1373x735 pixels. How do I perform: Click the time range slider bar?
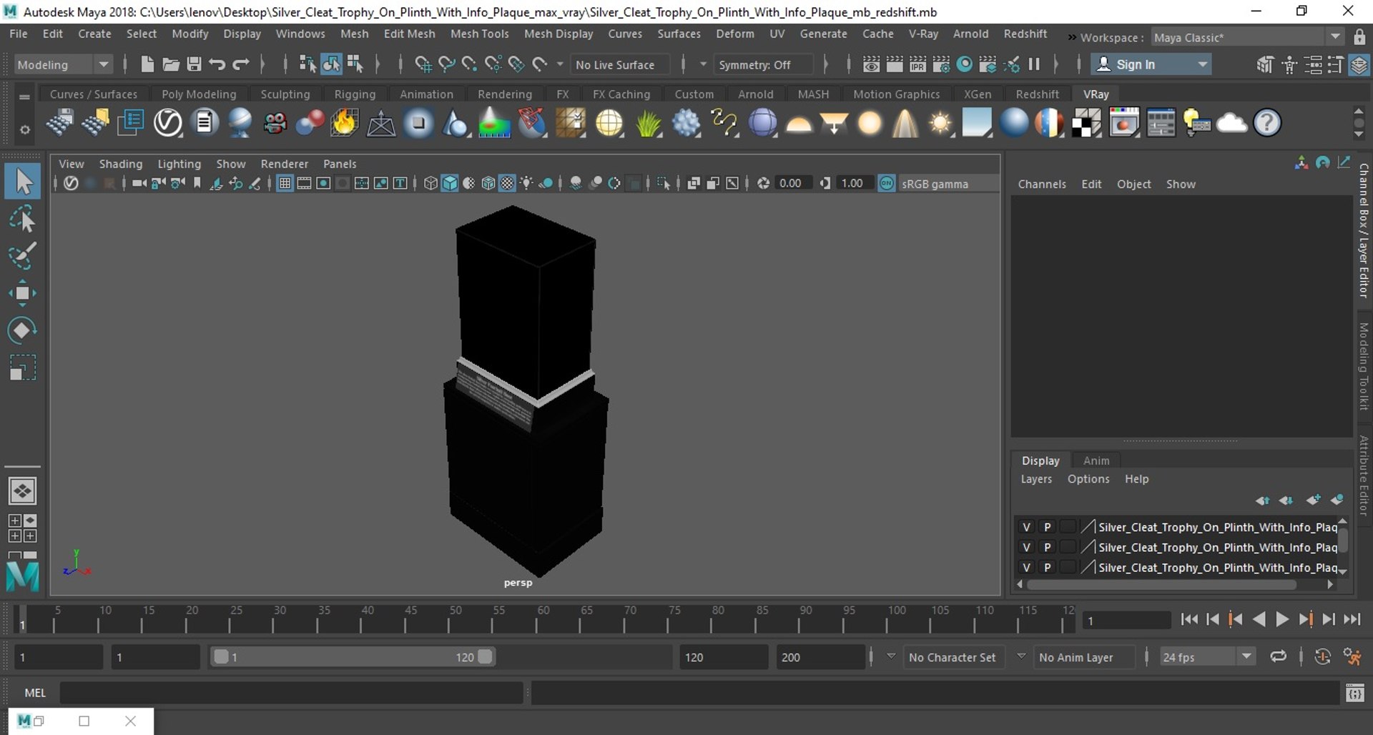click(350, 656)
